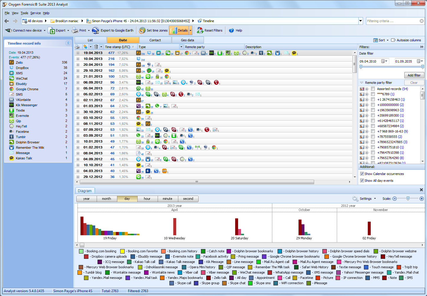Check the +10000000000 filter checkbox
Viewport: 427px width, 296px height.
(373, 105)
